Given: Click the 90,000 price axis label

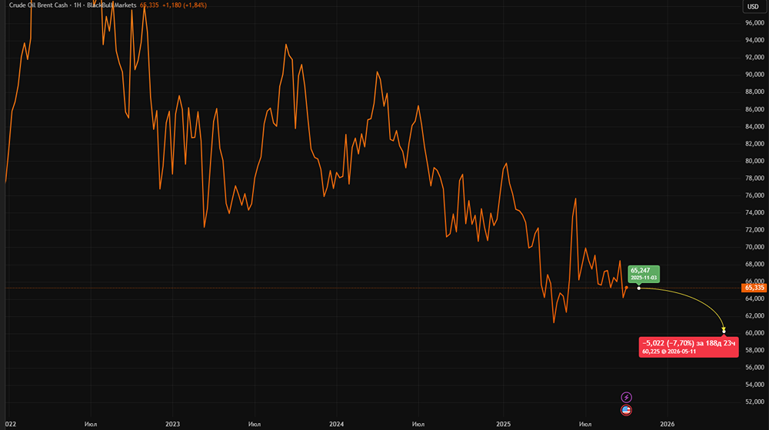Looking at the screenshot, I should coord(755,75).
